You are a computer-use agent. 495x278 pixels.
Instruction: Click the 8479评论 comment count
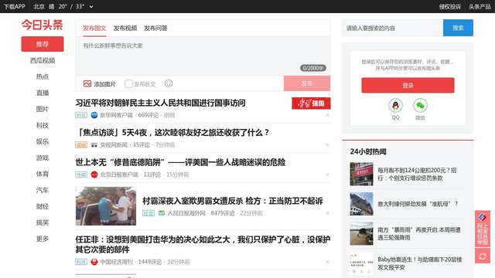(223, 213)
